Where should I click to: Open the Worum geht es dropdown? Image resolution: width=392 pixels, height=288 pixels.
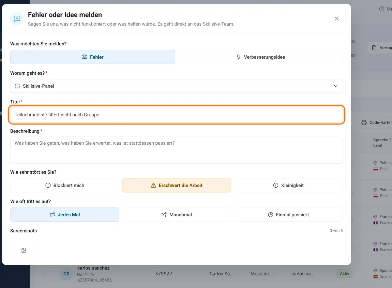(x=177, y=86)
